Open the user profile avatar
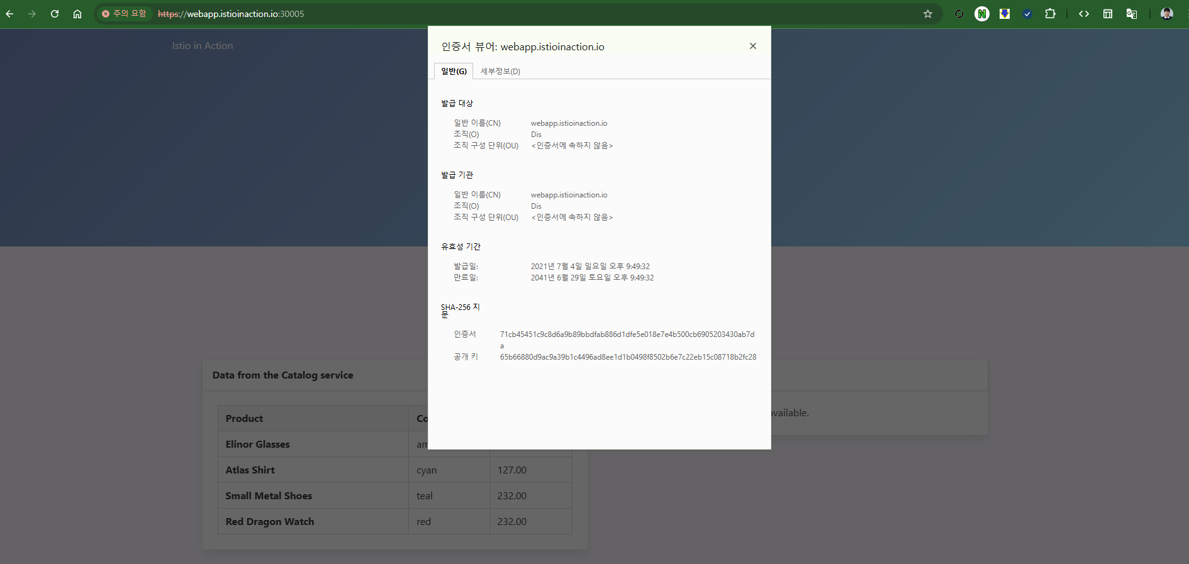The image size is (1189, 564). tap(1167, 14)
